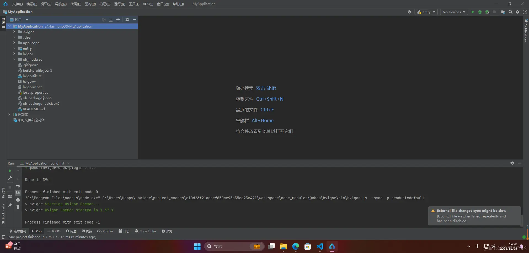Collapse all items in project panel
The height and width of the screenshot is (253, 529).
tap(118, 20)
